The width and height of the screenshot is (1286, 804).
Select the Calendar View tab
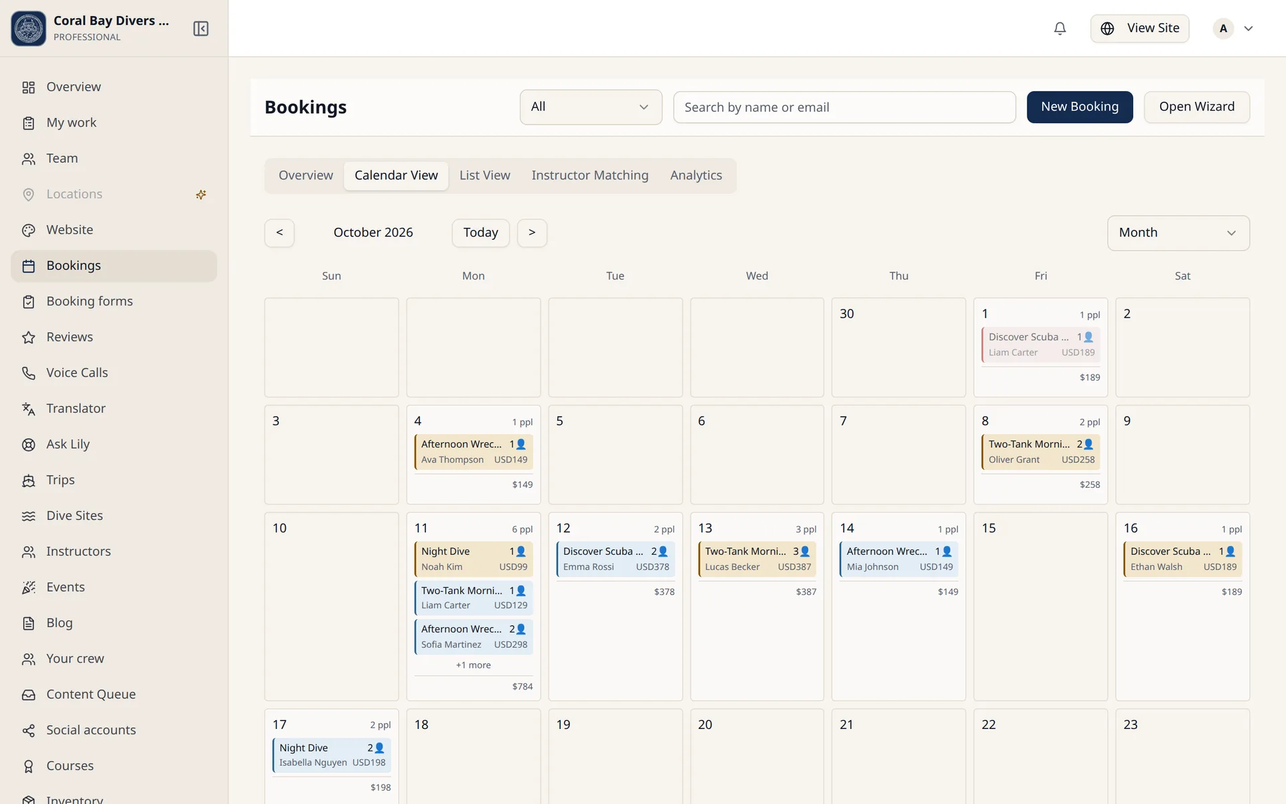pyautogui.click(x=396, y=176)
